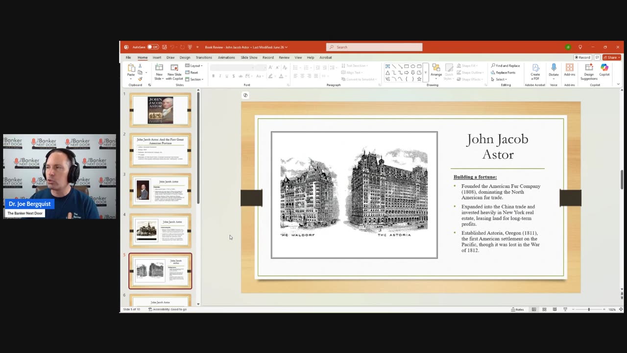627x353 pixels.
Task: Start Dictate microphone
Action: (x=554, y=71)
